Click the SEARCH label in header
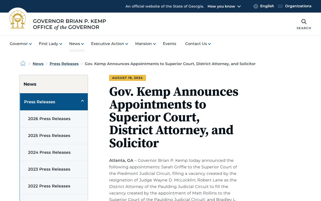The image size is (321, 201). pyautogui.click(x=304, y=28)
